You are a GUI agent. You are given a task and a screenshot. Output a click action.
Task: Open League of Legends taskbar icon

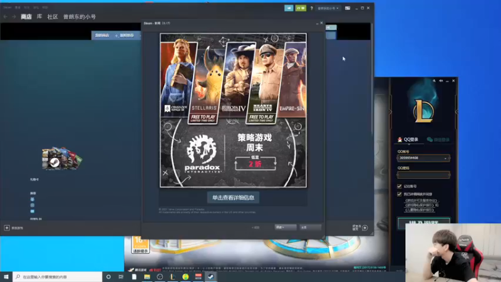click(x=173, y=276)
